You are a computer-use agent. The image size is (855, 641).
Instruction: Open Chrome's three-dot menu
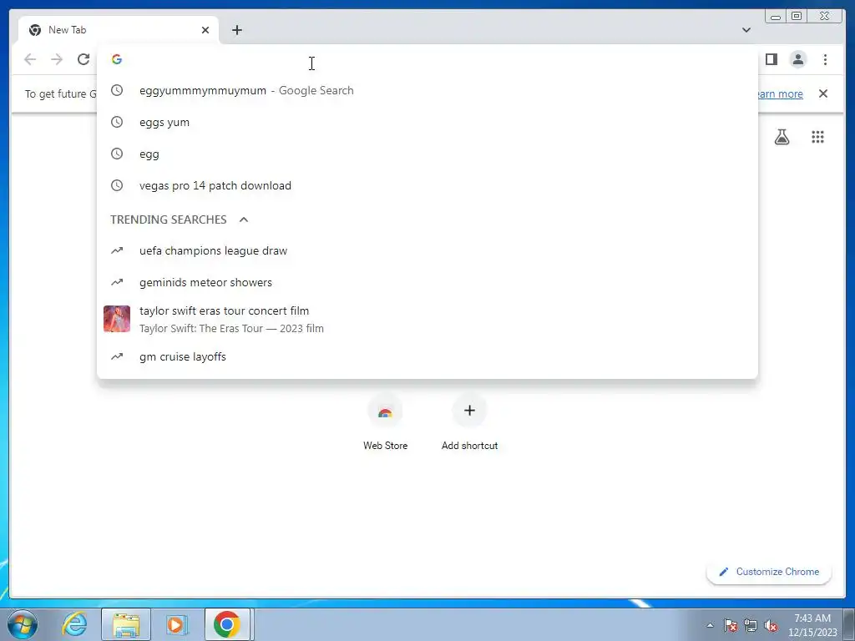point(825,59)
